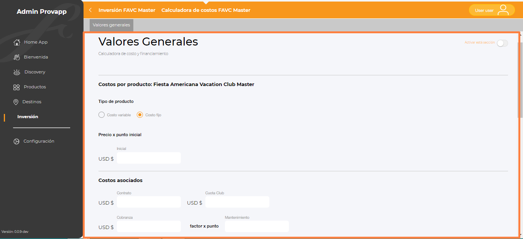Focus the Mantenimiento factor input field
Viewport: 523px width, 239px height.
pos(257,226)
